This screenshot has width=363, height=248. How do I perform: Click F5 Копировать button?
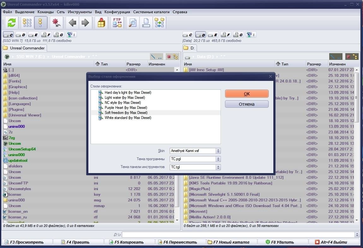tap(129, 242)
